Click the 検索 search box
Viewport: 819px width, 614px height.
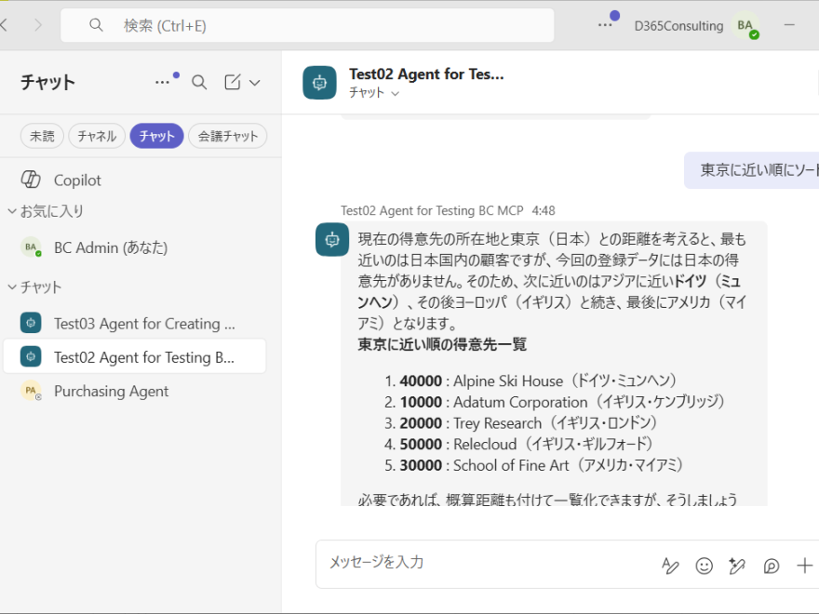(x=307, y=25)
